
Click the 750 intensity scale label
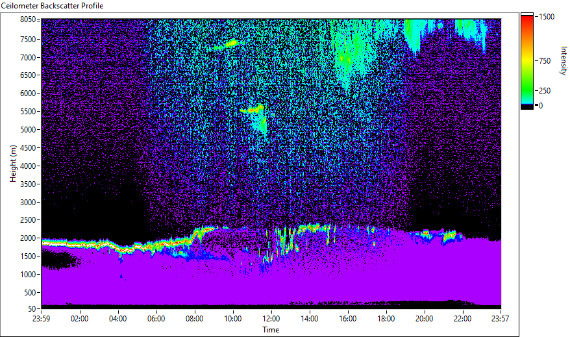click(545, 61)
